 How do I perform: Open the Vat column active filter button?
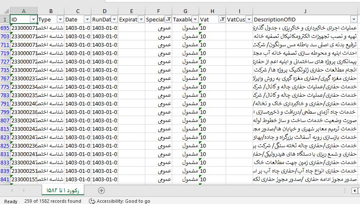click(222, 19)
